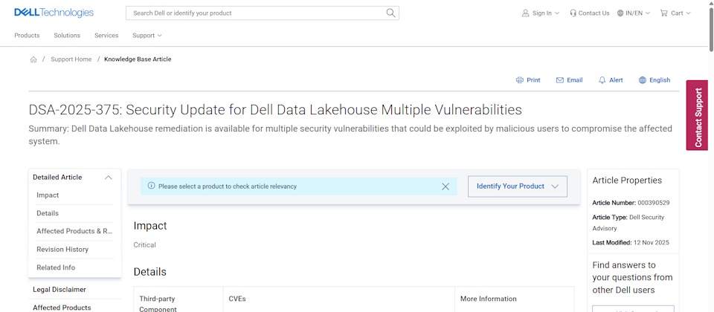This screenshot has width=714, height=312.
Task: Click the Contact Us headset icon
Action: click(x=573, y=13)
